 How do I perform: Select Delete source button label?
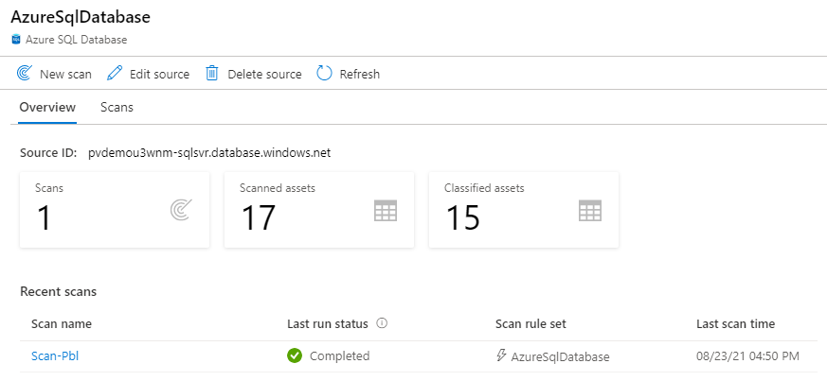(264, 74)
